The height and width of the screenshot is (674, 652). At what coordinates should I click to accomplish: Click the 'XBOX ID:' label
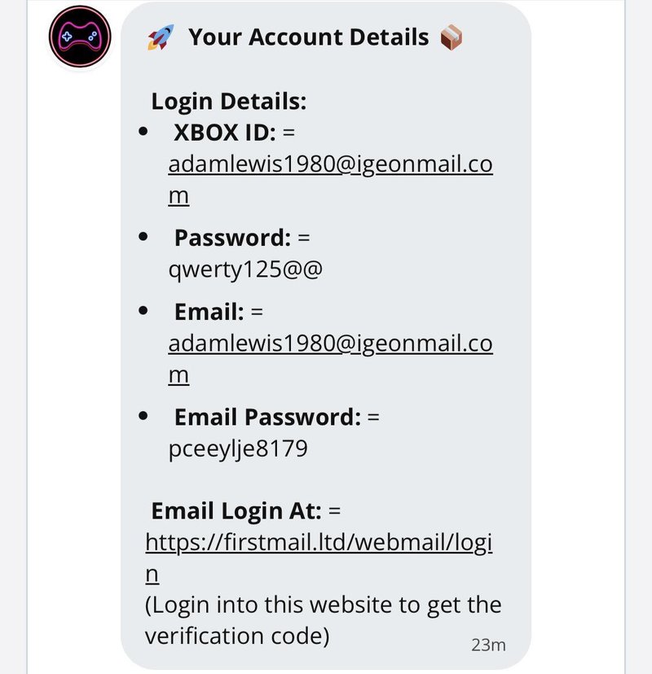pos(225,133)
